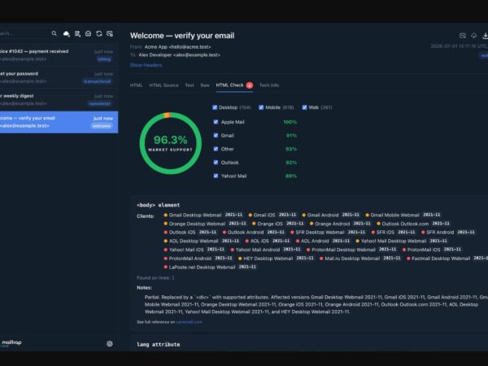The height and width of the screenshot is (366, 488).
Task: Click the envelope relay icon above the timestamp
Action: click(x=463, y=36)
